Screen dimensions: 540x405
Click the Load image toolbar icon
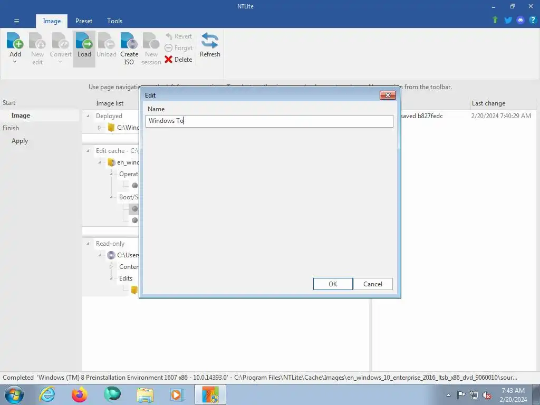click(84, 41)
